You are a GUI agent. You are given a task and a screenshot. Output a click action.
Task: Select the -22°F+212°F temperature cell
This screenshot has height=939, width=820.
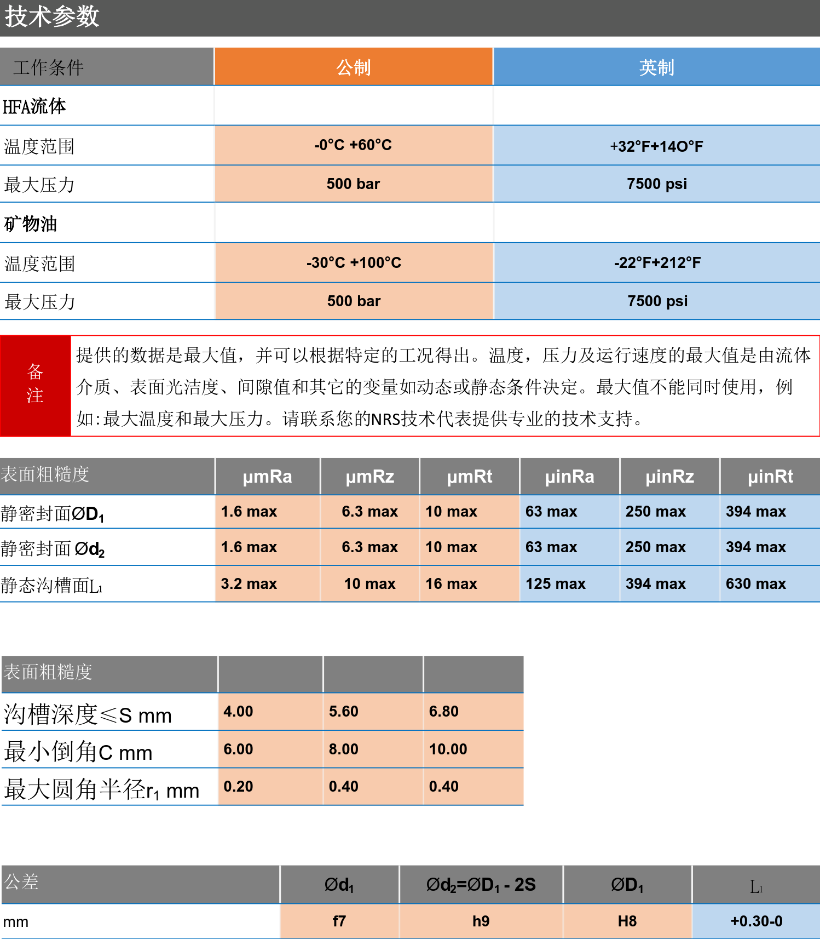point(657,263)
